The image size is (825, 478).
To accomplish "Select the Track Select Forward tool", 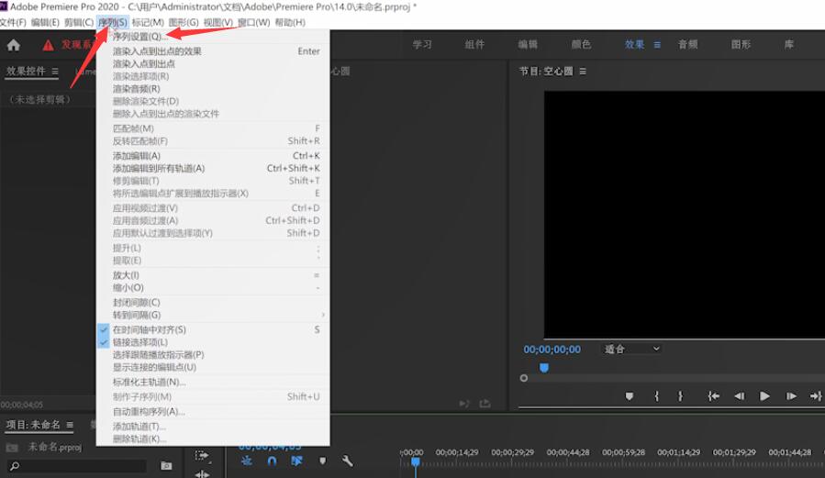I will pos(202,455).
